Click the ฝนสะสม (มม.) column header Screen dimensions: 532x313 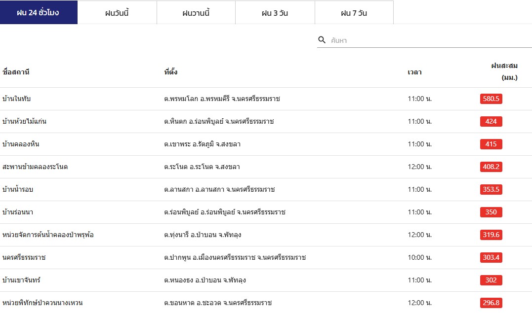pyautogui.click(x=503, y=71)
